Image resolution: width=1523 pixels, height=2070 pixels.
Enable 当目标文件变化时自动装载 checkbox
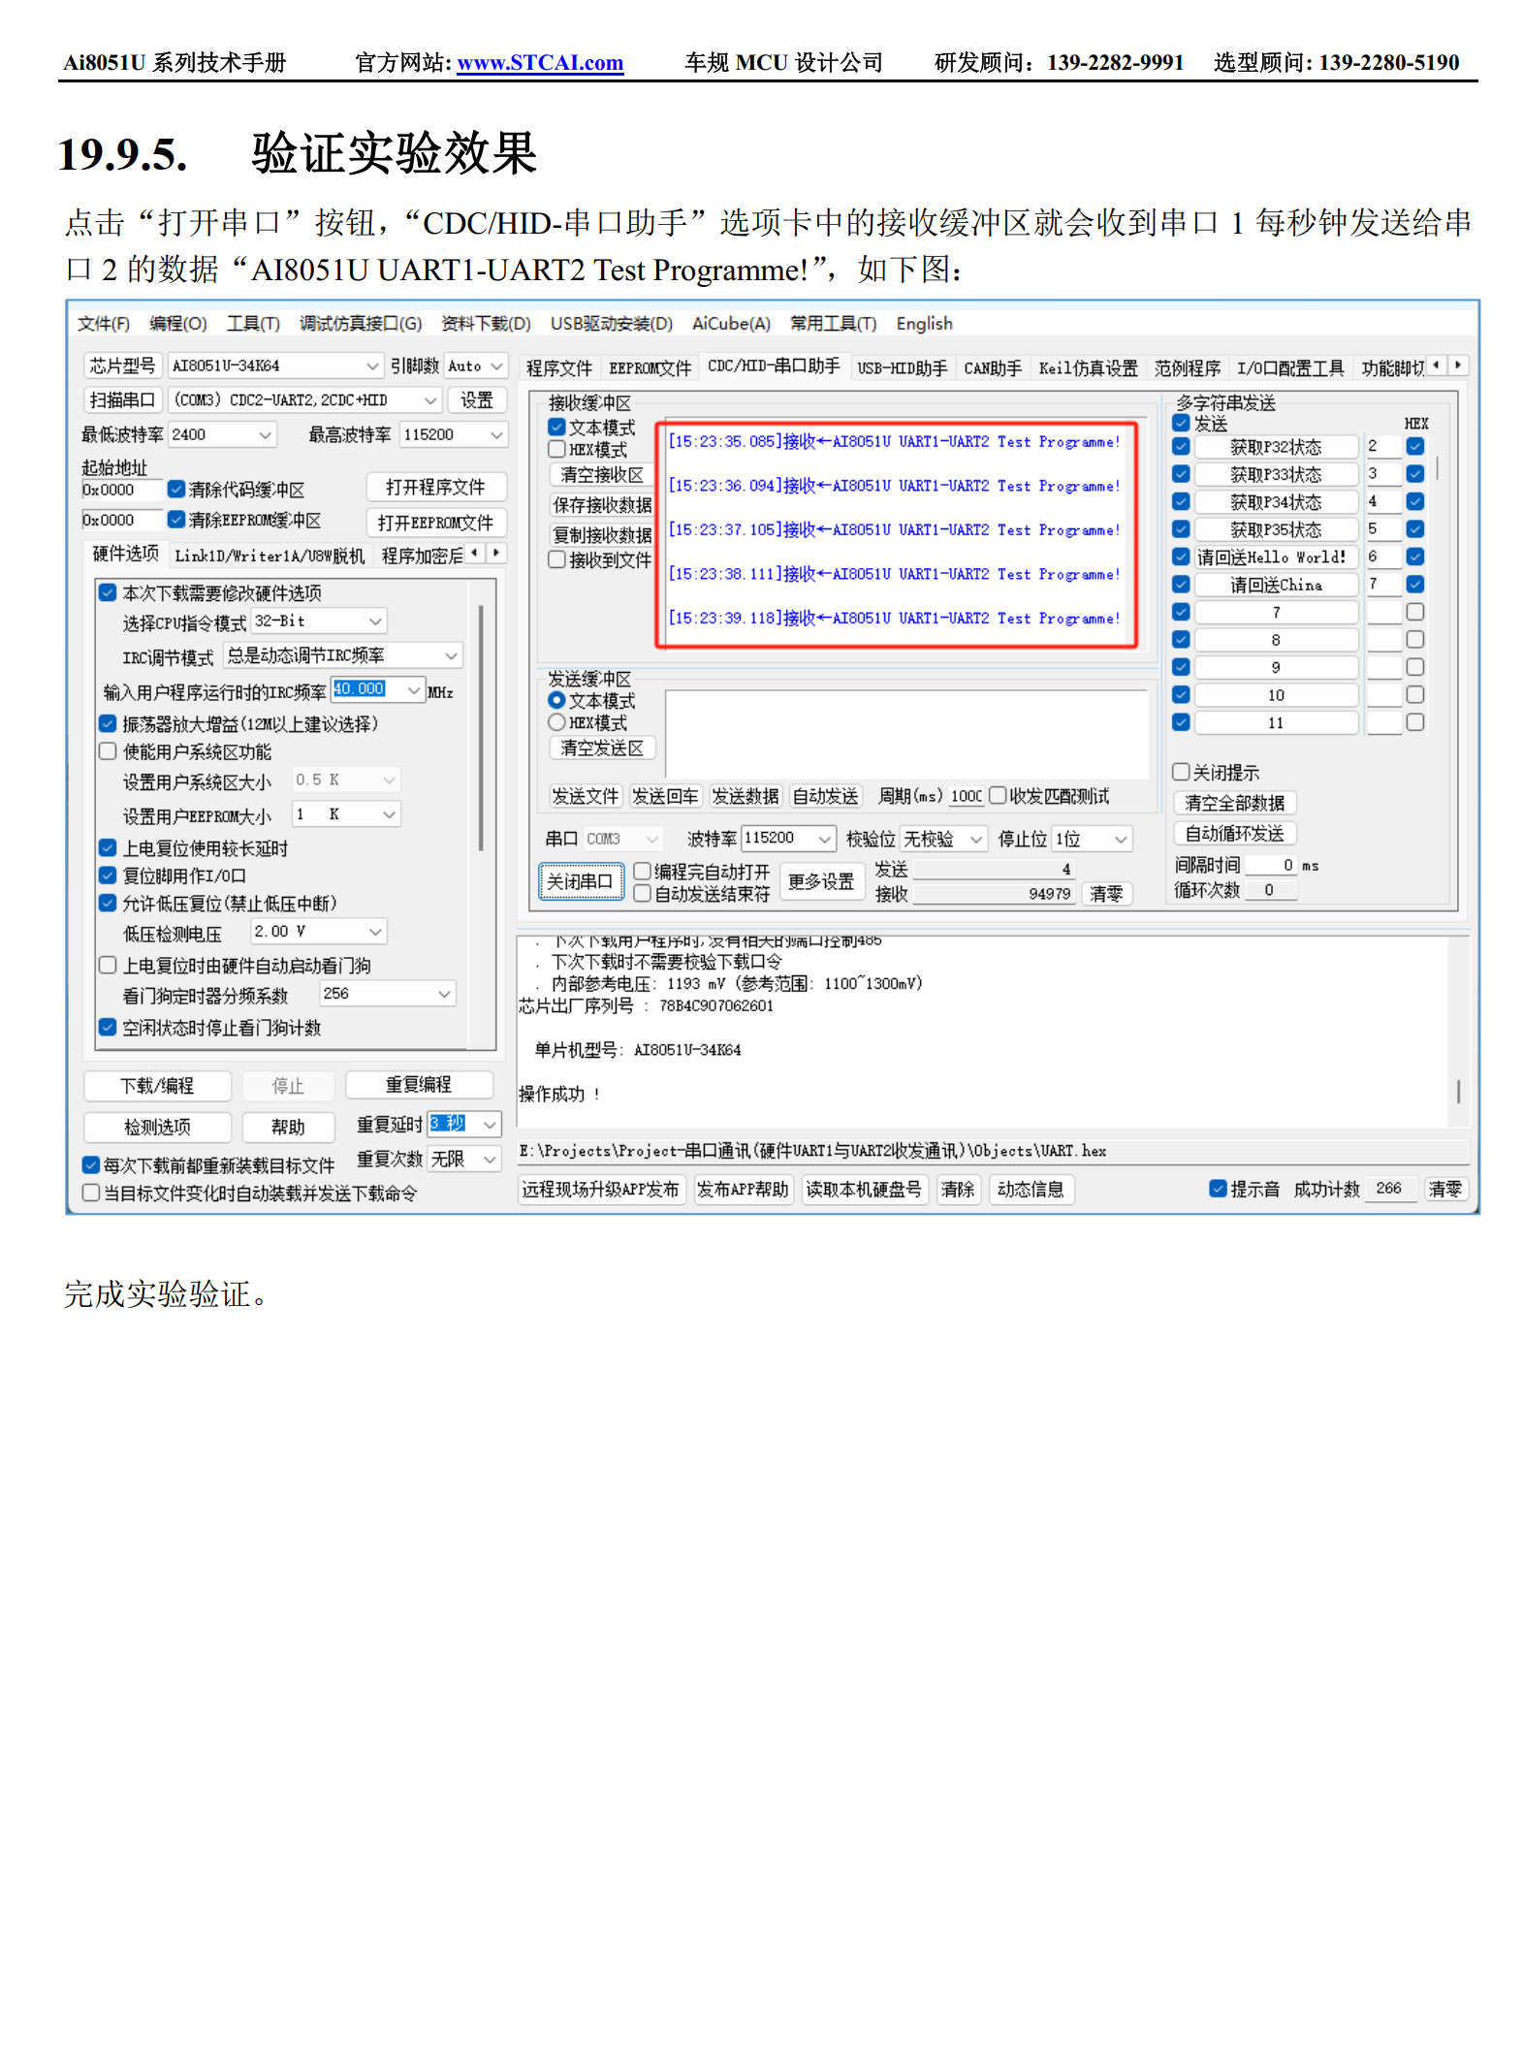pyautogui.click(x=91, y=1194)
